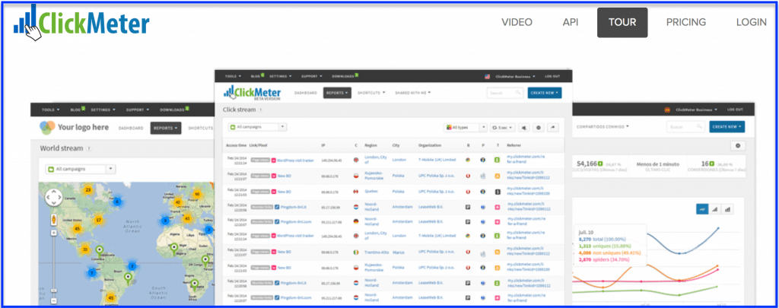779x308 pixels.
Task: Open the WordPress visit tracker link in first row
Action: (295, 160)
